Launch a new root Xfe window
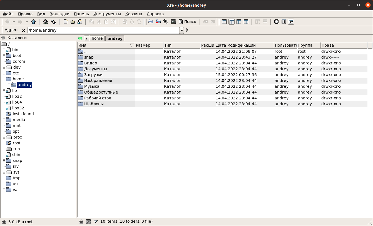 click(158, 22)
